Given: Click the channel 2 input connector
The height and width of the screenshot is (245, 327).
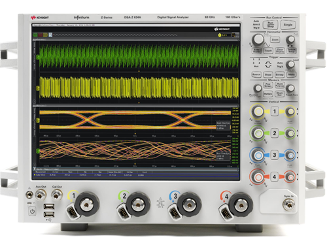Looking at the screenshot, I should tap(138, 204).
